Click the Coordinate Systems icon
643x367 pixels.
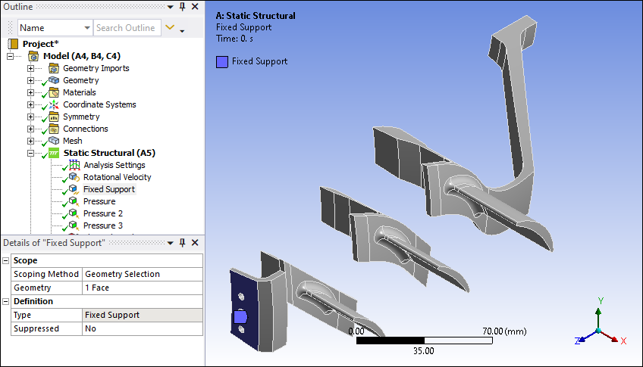click(54, 104)
